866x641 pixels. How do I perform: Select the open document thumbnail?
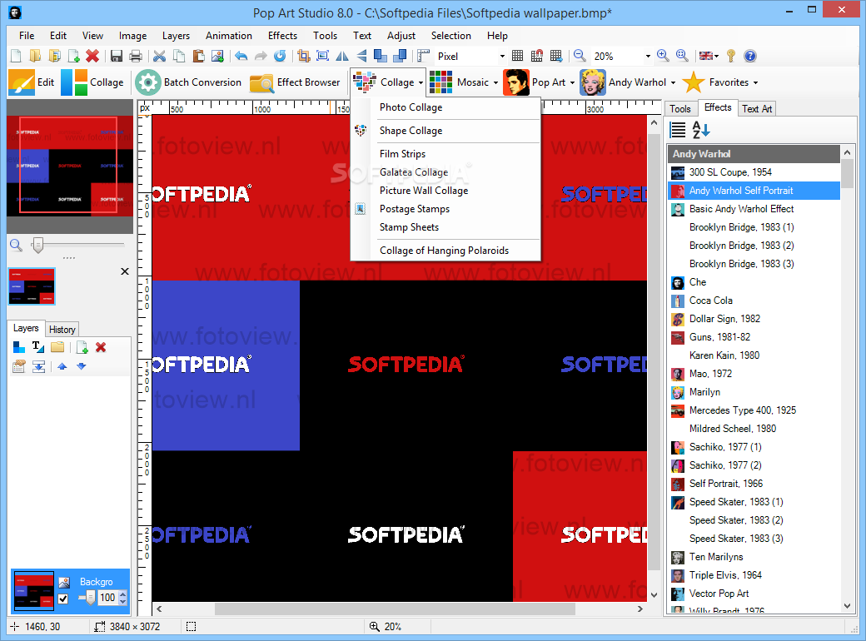[x=32, y=286]
